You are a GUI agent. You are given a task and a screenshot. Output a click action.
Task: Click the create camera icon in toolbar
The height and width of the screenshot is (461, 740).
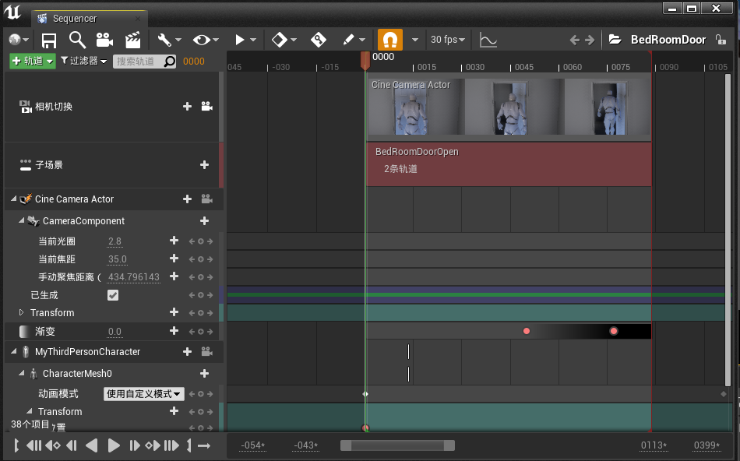click(104, 40)
